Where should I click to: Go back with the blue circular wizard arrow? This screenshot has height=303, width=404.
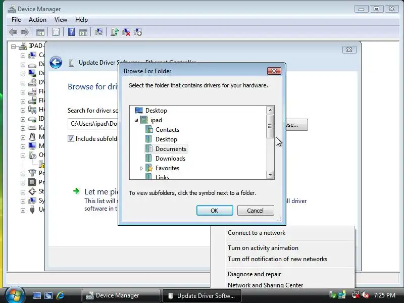coord(56,62)
